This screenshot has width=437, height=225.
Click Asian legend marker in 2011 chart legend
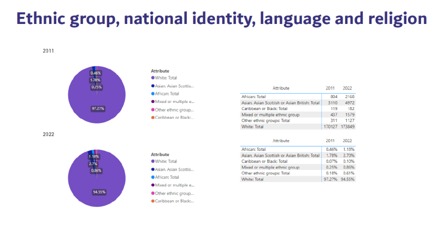152,86
